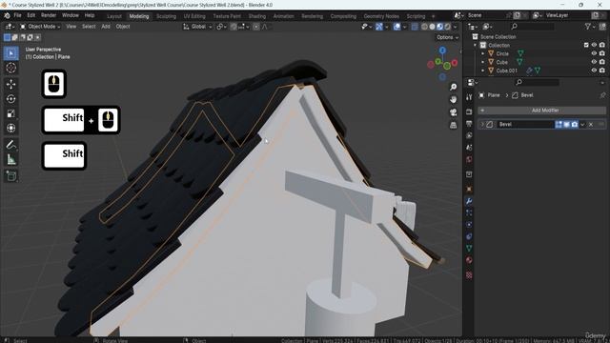Image resolution: width=610 pixels, height=343 pixels.
Task: Open the Object Data properties tab
Action: (469, 248)
